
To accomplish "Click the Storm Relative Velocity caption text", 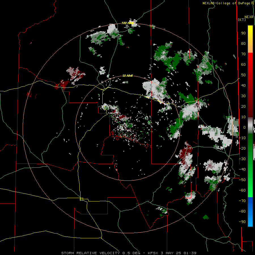I will coord(129,253).
